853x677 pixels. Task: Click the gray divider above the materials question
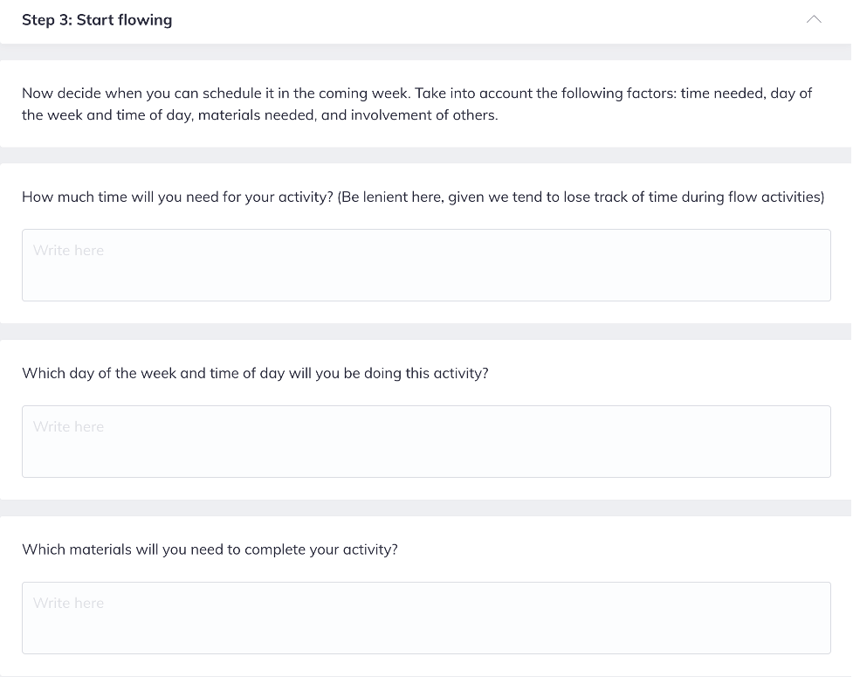426,508
